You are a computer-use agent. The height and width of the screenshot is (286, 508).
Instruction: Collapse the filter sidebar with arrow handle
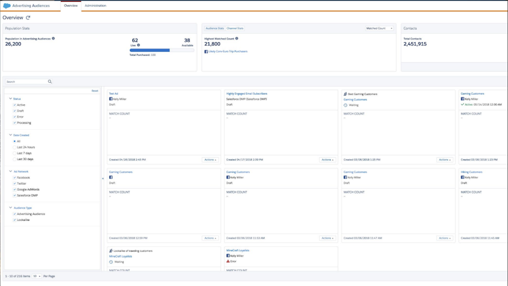[103, 178]
